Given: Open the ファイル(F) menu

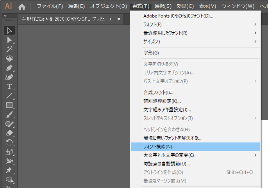Looking at the screenshot, I should pyautogui.click(x=50, y=6).
